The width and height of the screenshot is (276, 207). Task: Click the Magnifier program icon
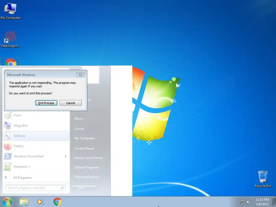point(8,126)
